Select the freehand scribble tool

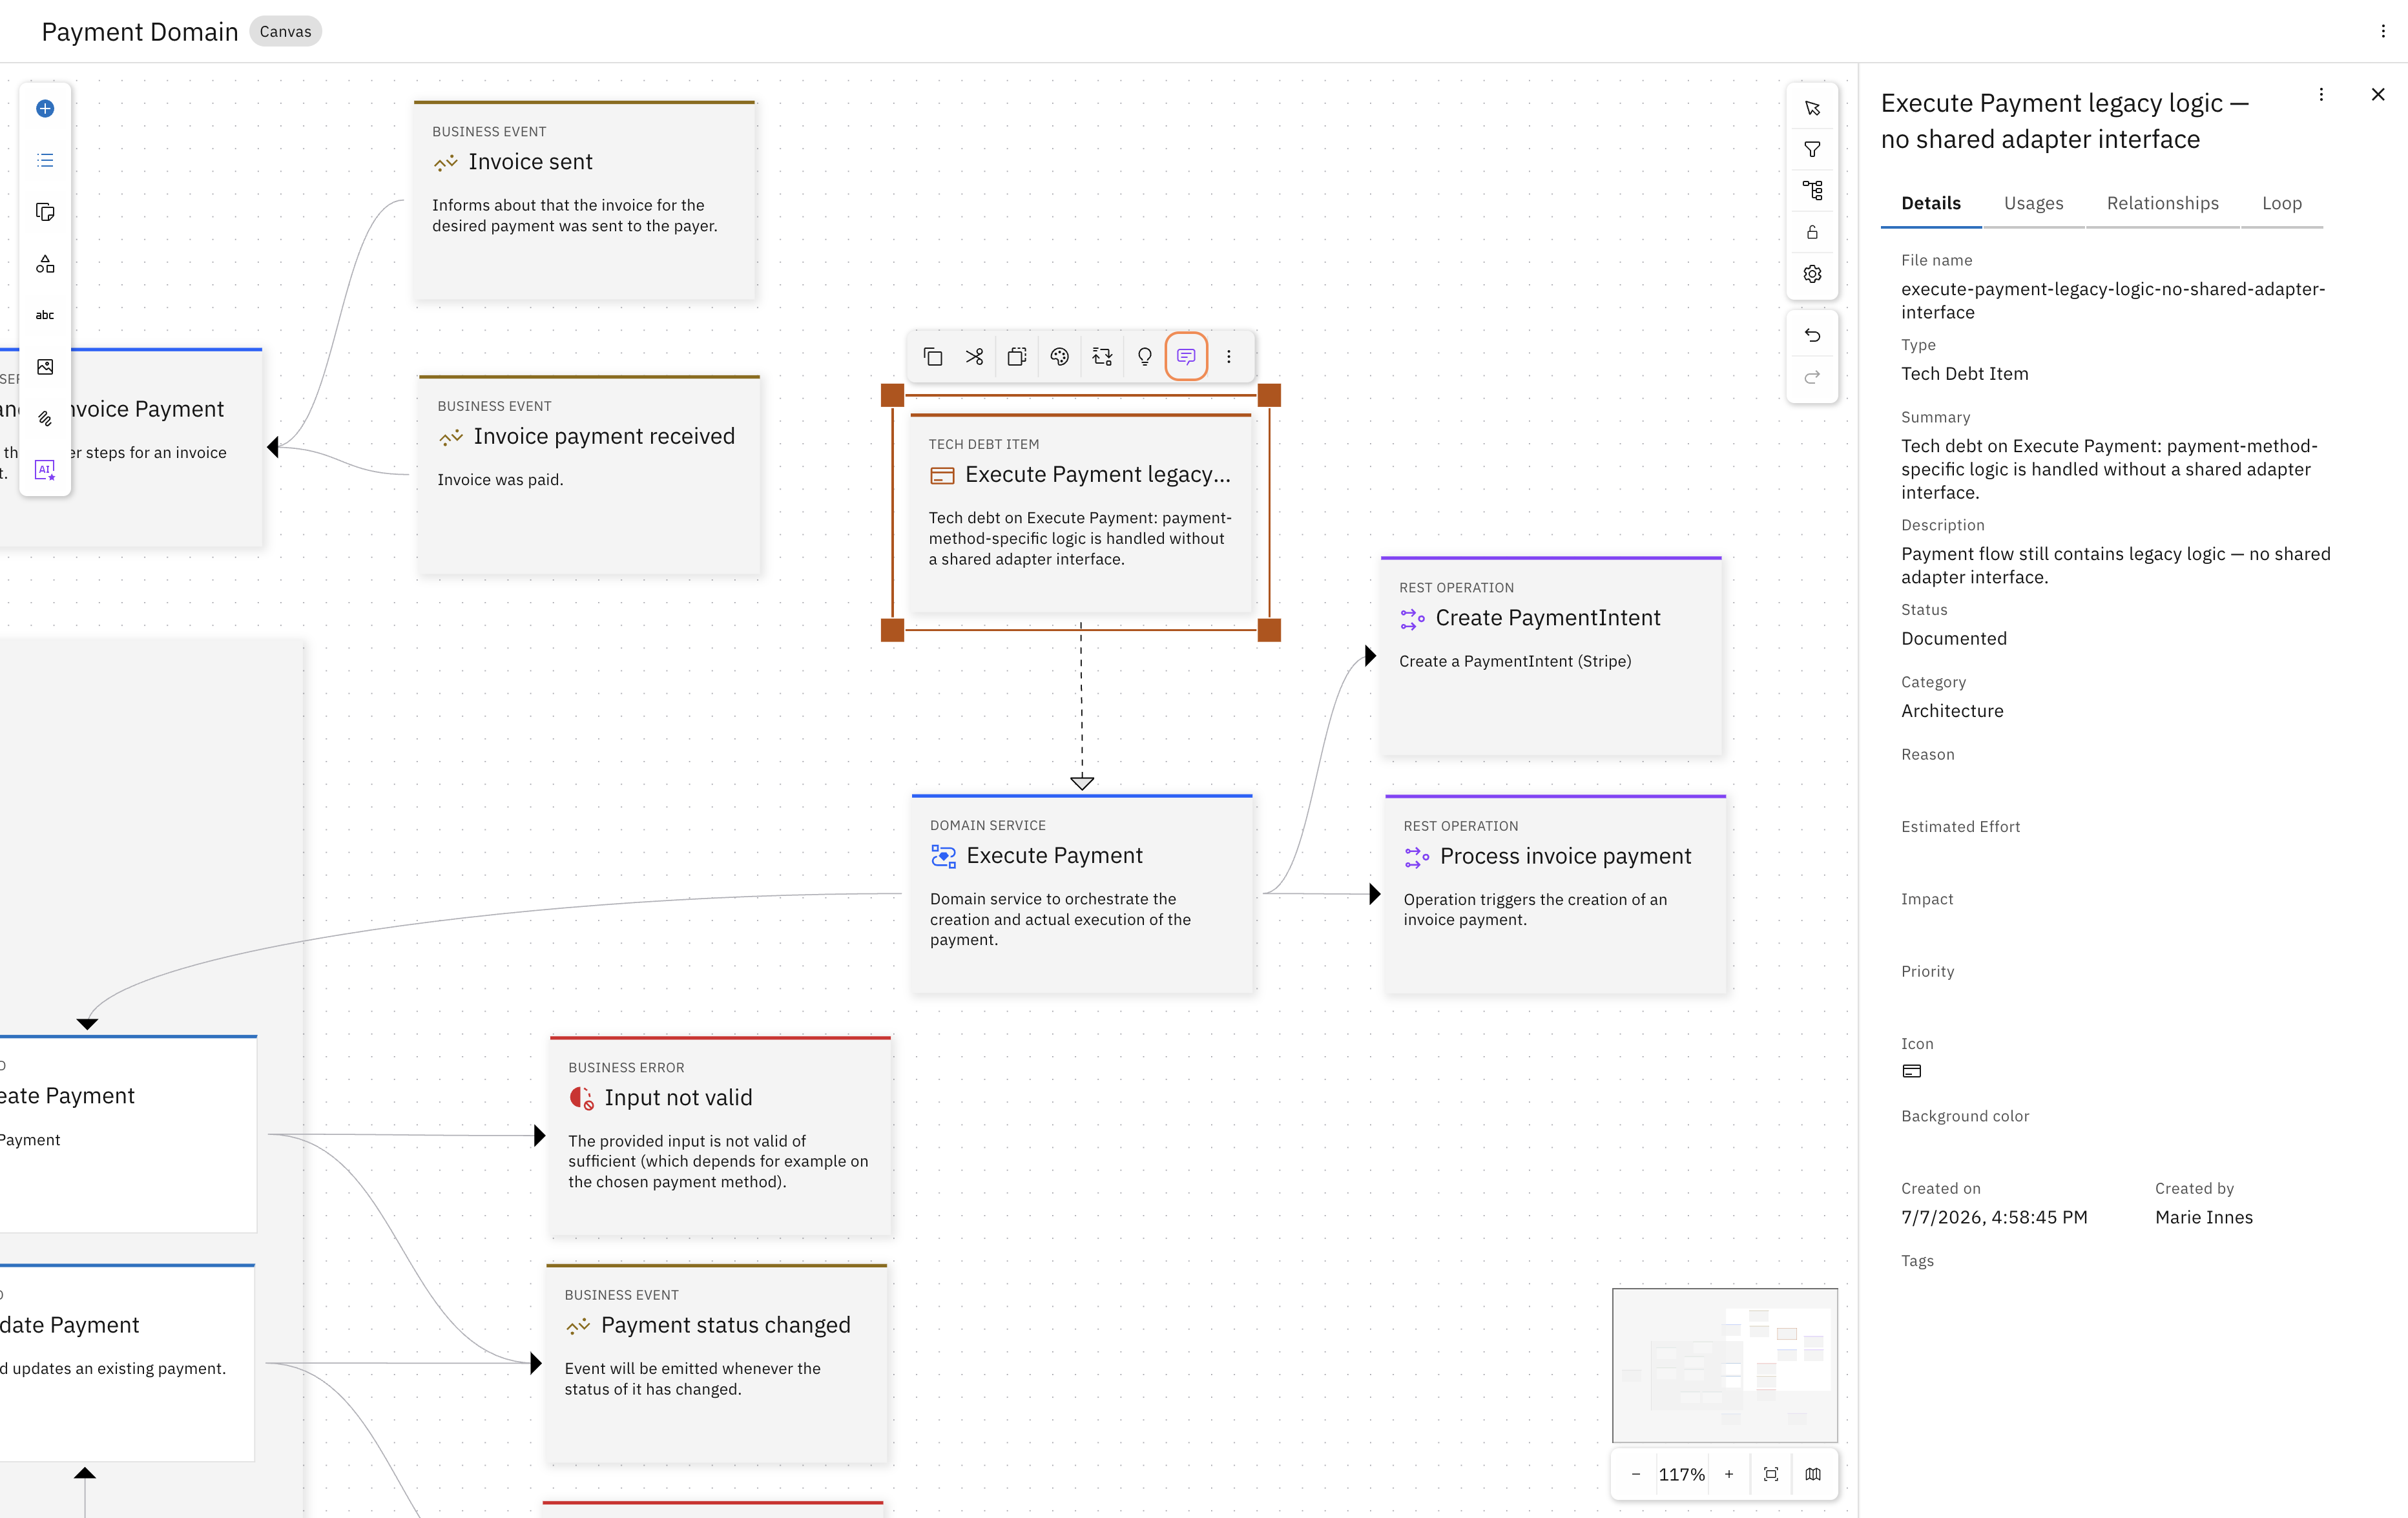(45, 419)
